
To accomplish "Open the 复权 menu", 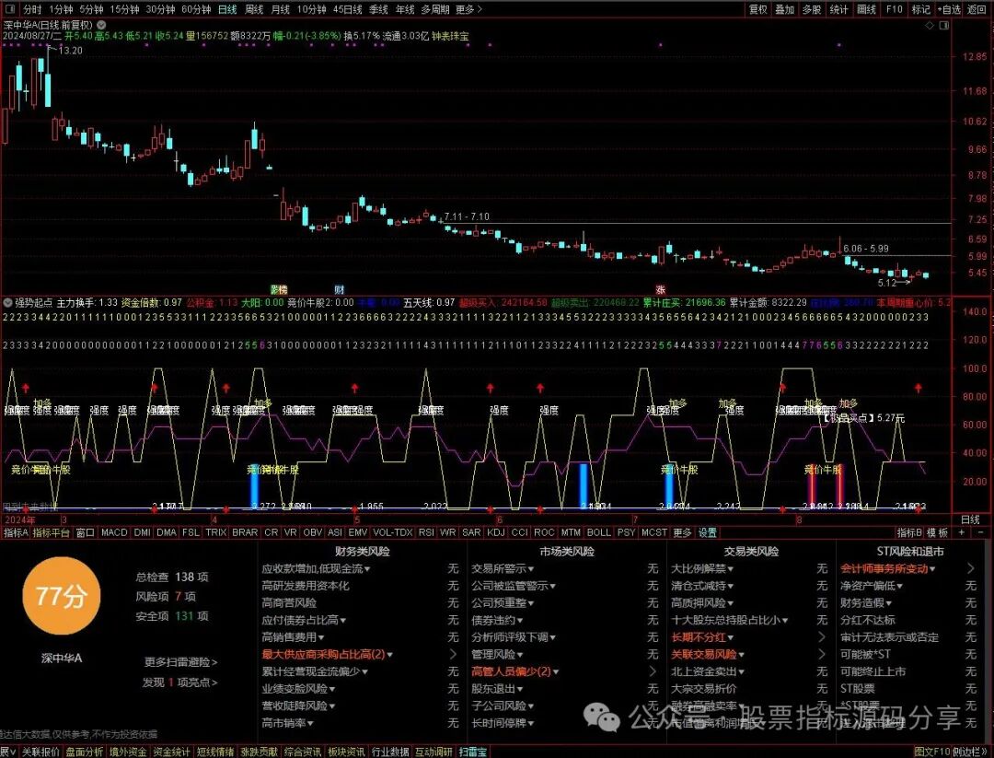I will [x=758, y=9].
